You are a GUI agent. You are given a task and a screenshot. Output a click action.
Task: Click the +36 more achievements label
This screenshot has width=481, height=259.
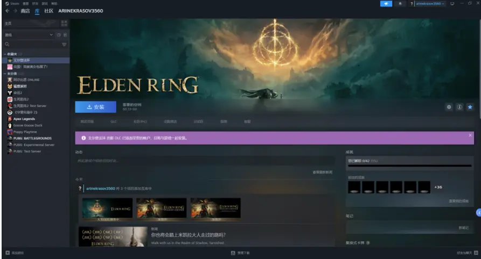(x=438, y=187)
